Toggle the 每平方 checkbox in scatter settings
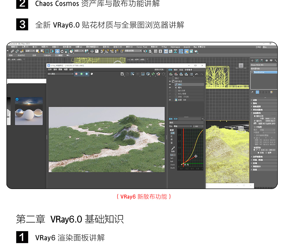 [255, 121]
